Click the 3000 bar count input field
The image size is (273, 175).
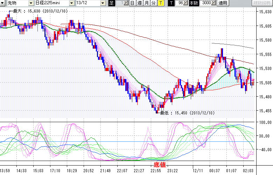pos(205,3)
